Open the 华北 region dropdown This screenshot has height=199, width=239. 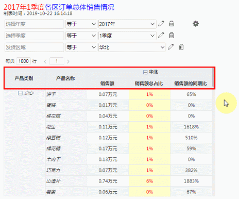132,47
